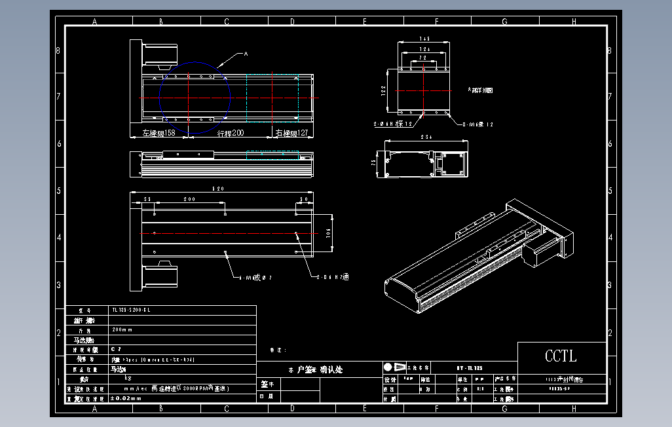672x427 pixels.
Task: Select the "行程200" stroke dimension
Action: pyautogui.click(x=231, y=133)
